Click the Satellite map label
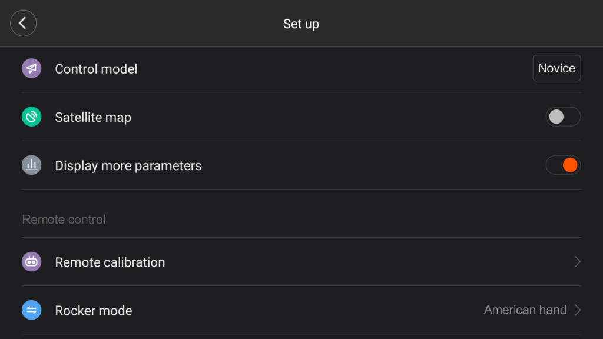The width and height of the screenshot is (603, 339). click(x=93, y=117)
